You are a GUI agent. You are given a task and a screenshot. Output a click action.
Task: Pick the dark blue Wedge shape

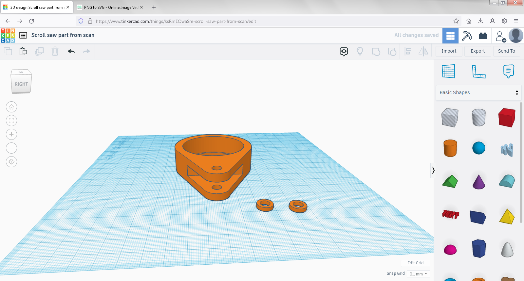pos(478,217)
